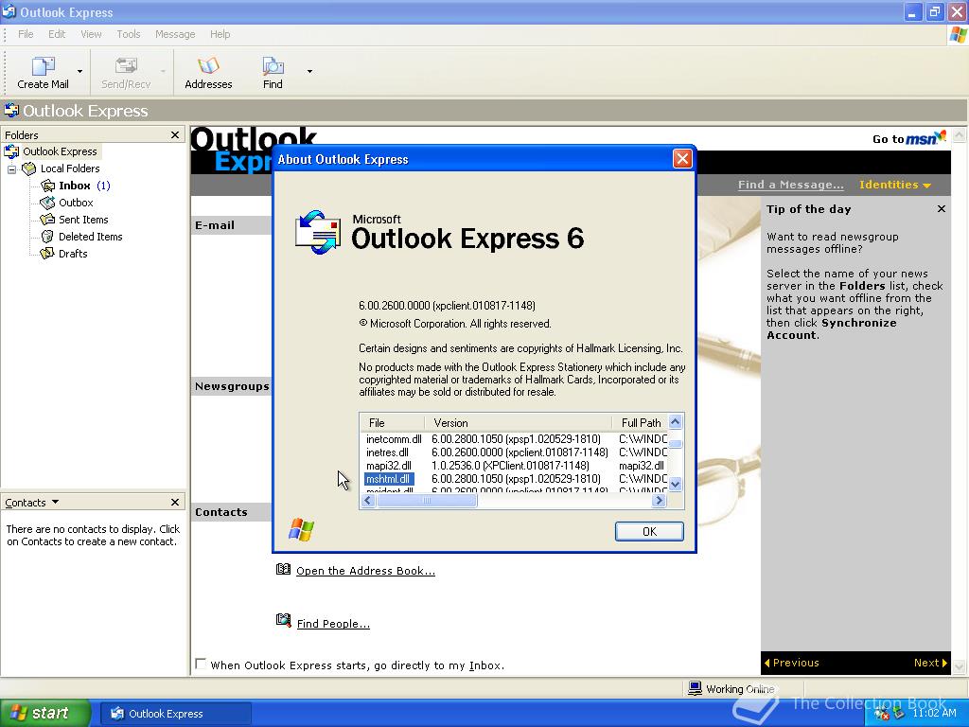Select the Inbox folder icon
The image size is (969, 727).
coord(47,186)
